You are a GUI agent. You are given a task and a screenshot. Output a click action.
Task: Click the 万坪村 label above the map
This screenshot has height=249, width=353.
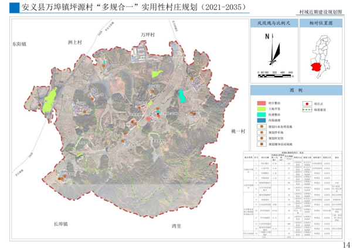(148, 36)
